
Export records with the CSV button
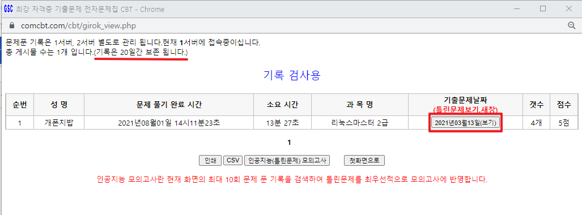click(x=233, y=160)
